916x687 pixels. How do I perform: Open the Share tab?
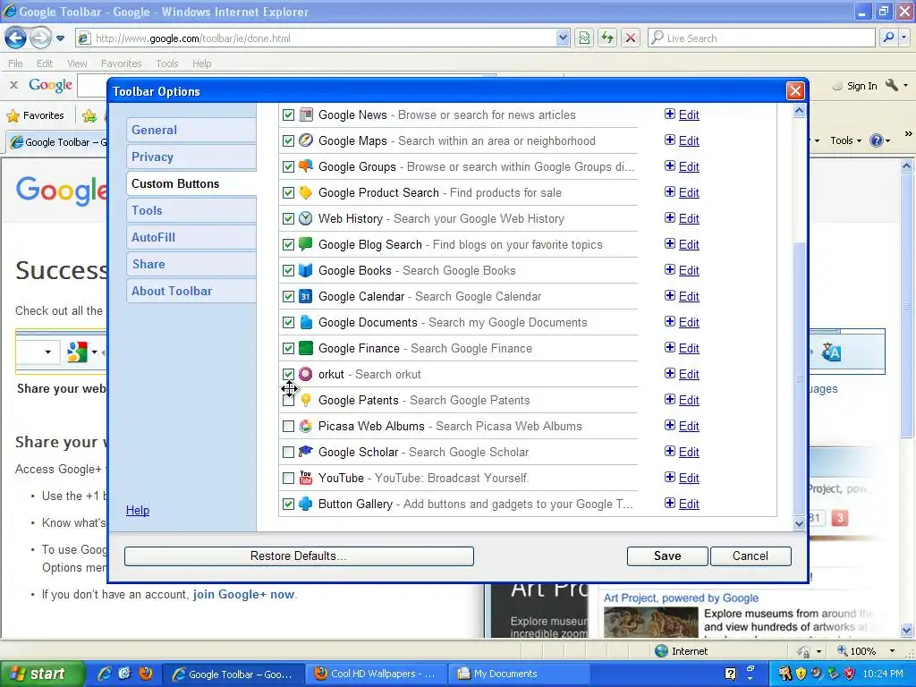(191, 264)
